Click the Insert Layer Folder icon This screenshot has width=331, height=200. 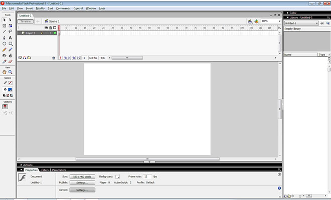tap(29, 58)
